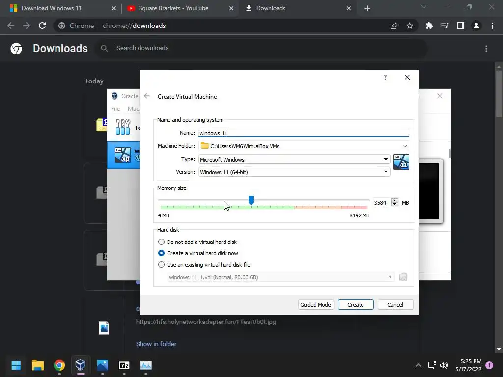Screen dimensions: 503x377
Task: Open Chrome tab search chevron
Action: tap(424, 7)
